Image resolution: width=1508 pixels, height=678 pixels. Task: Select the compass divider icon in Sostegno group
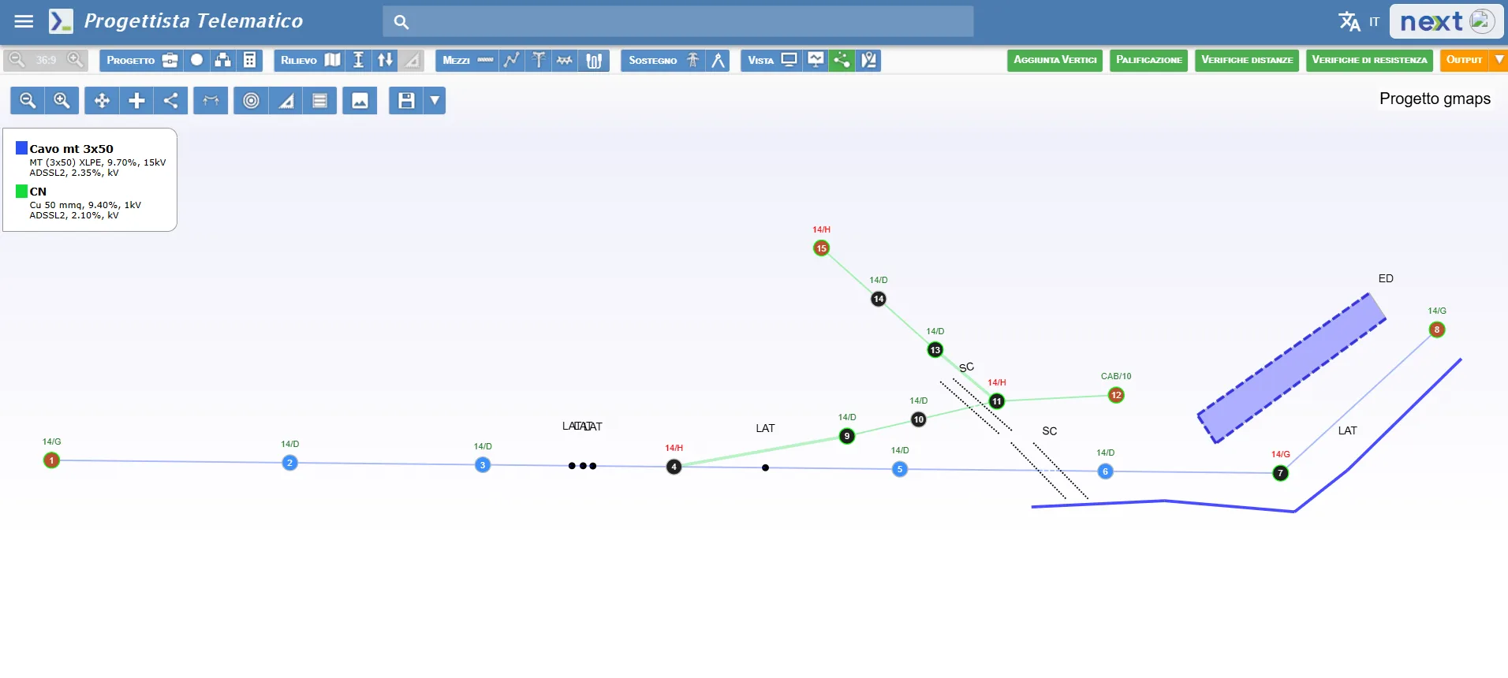(719, 60)
